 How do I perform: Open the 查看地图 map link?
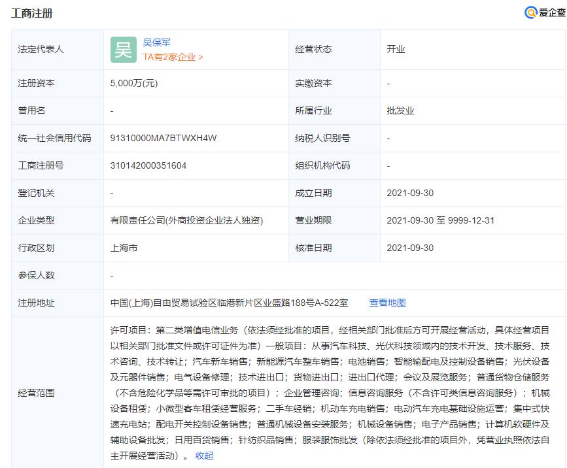point(387,303)
